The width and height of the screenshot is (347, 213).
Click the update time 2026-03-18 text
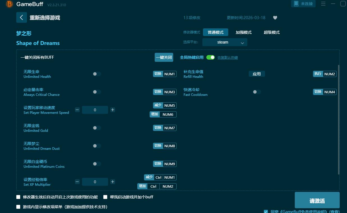point(246,18)
